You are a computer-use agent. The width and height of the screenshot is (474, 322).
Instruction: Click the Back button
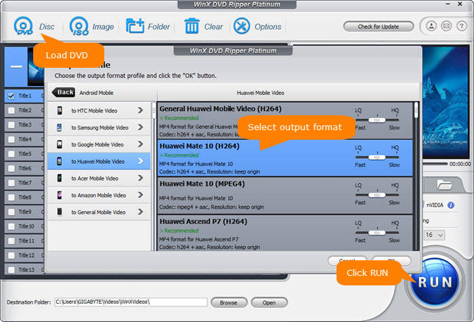(x=64, y=92)
